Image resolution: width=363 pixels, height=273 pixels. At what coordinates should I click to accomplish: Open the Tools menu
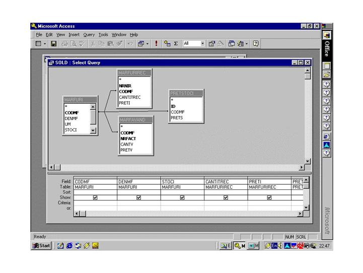tap(103, 35)
